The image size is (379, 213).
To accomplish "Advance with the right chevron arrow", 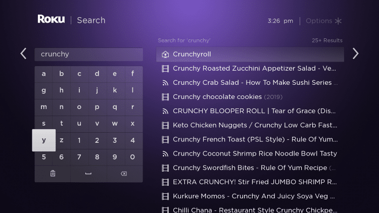I will pyautogui.click(x=355, y=54).
